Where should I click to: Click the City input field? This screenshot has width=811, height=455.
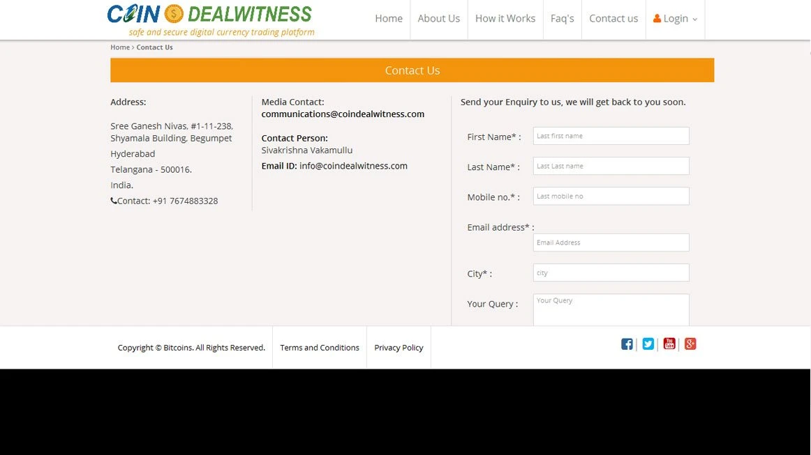tap(611, 273)
